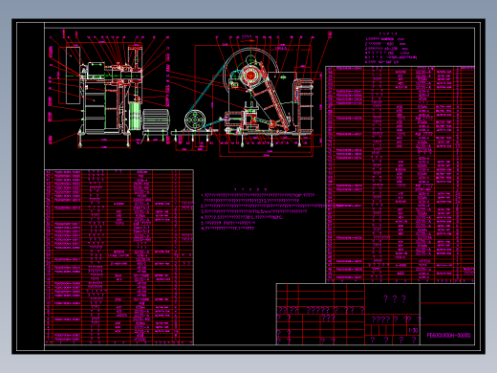Screen dimensions: 497x373
Task: Select the small drive pulley between the views
Action: click(195, 120)
